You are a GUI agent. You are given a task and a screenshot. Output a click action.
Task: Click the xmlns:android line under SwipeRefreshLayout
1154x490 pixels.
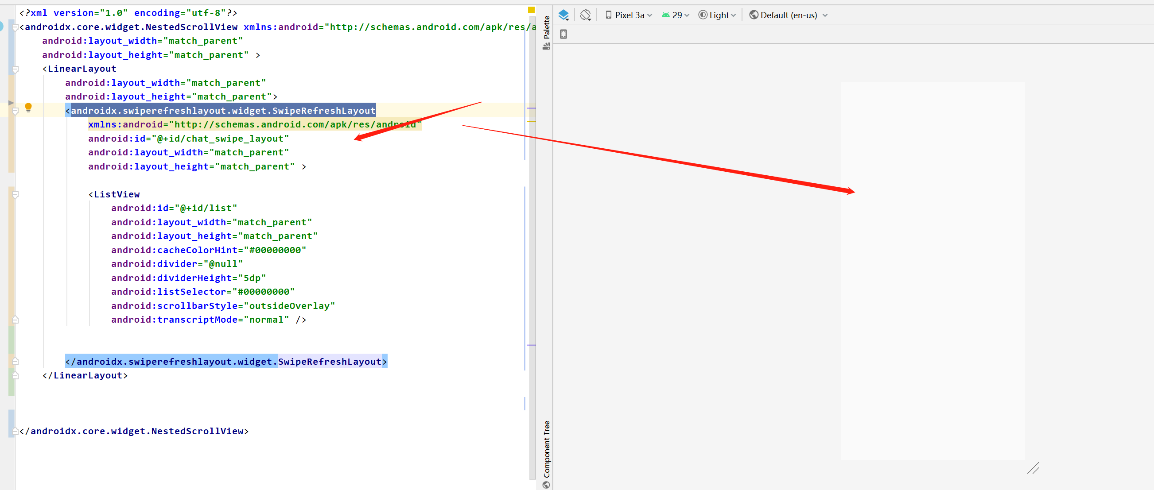tap(255, 124)
